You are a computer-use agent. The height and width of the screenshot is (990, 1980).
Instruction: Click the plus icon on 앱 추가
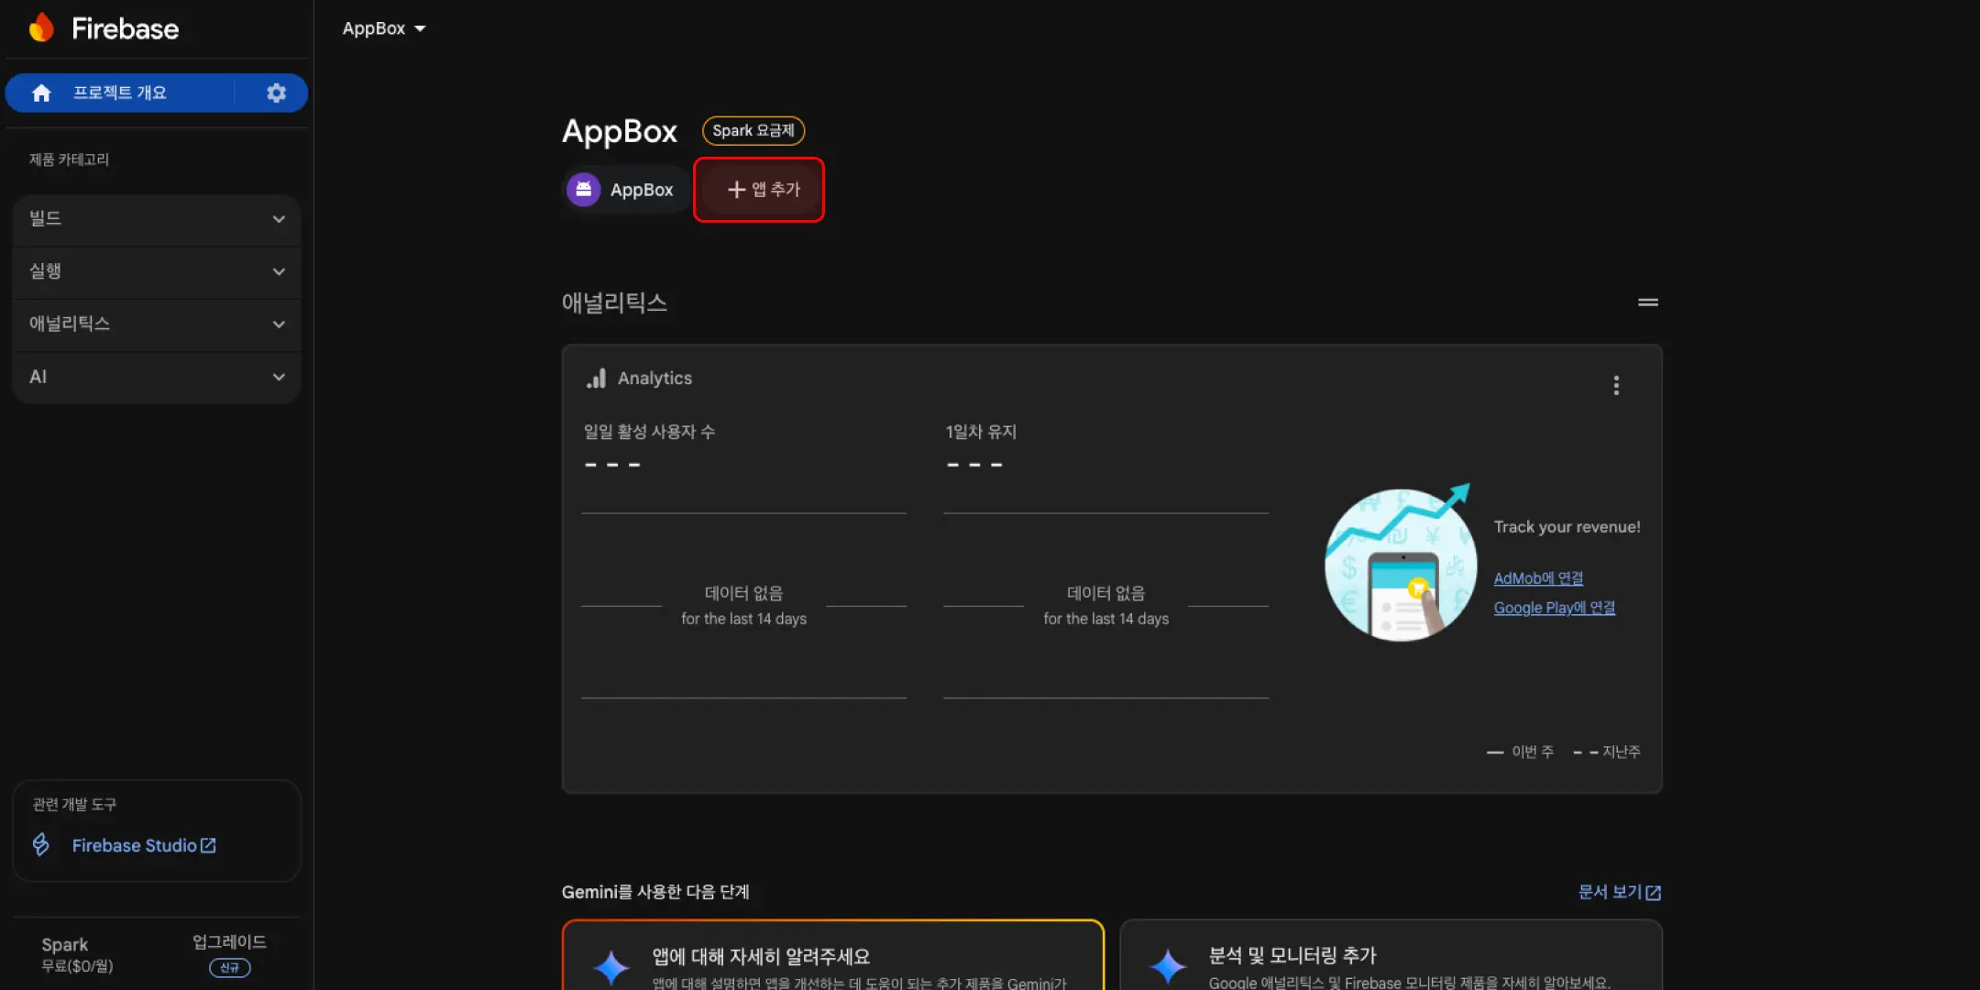pyautogui.click(x=736, y=190)
